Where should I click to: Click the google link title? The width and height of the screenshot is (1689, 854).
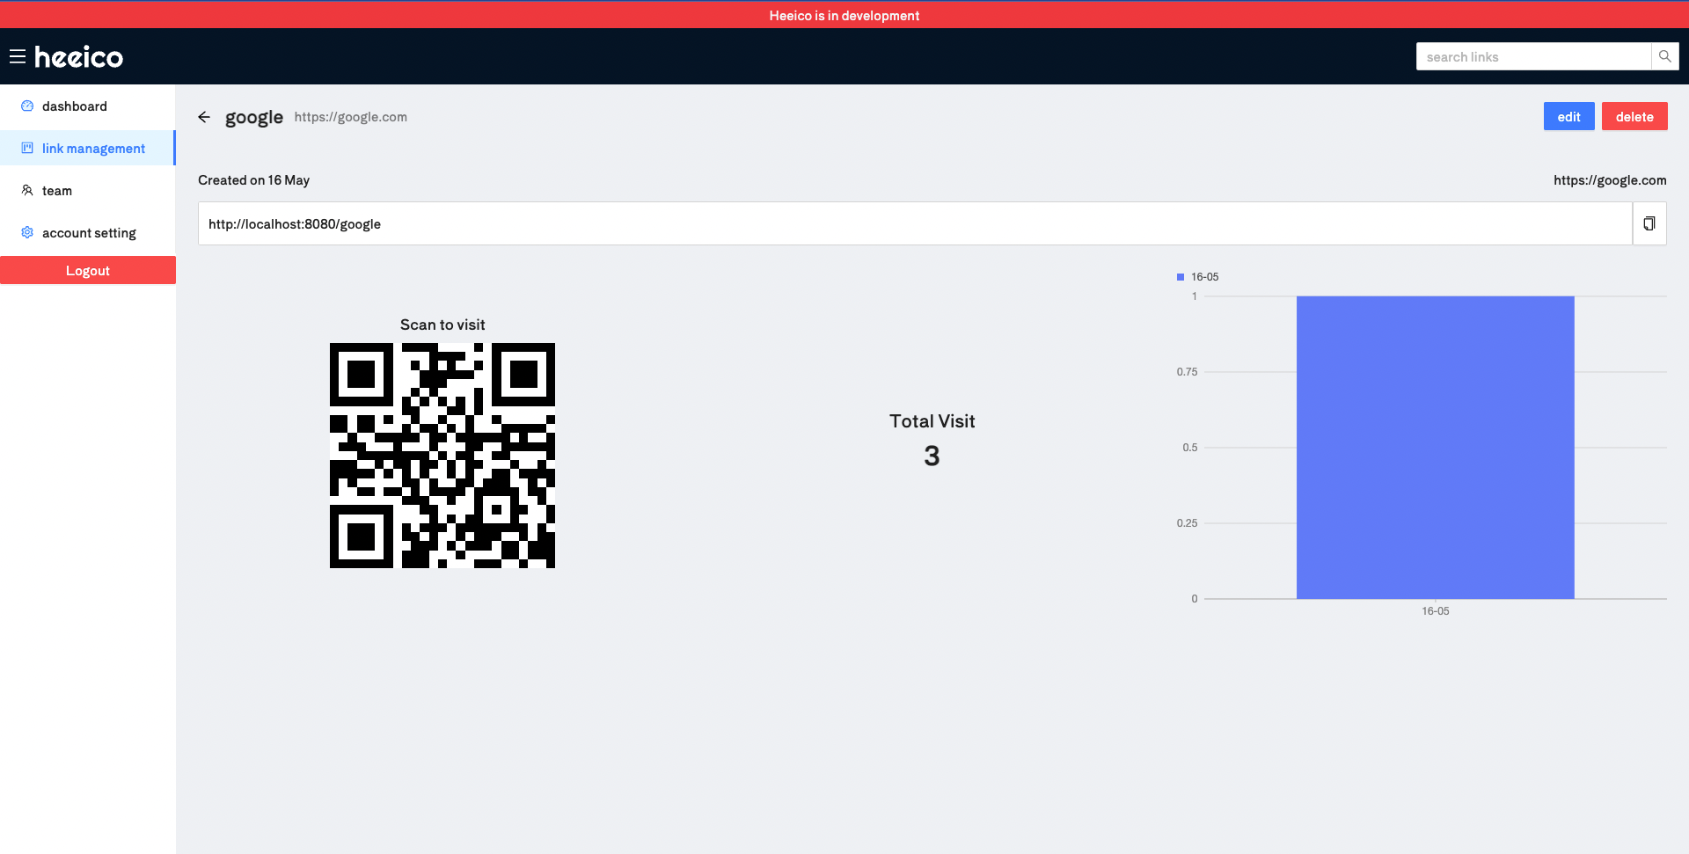254,117
